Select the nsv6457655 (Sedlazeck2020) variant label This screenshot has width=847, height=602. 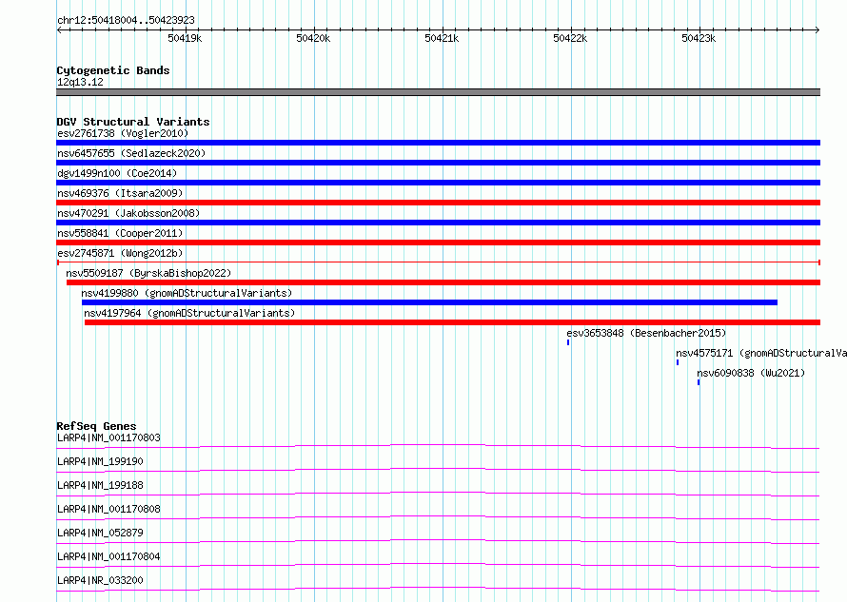pyautogui.click(x=131, y=153)
